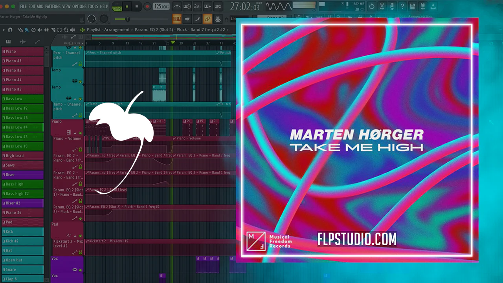Viewport: 503px width, 283px height.
Task: Select the High Lead pattern
Action: [x=22, y=156]
